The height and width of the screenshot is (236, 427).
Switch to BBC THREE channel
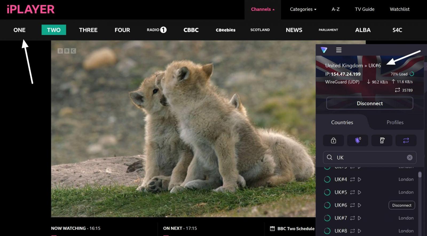tap(88, 30)
